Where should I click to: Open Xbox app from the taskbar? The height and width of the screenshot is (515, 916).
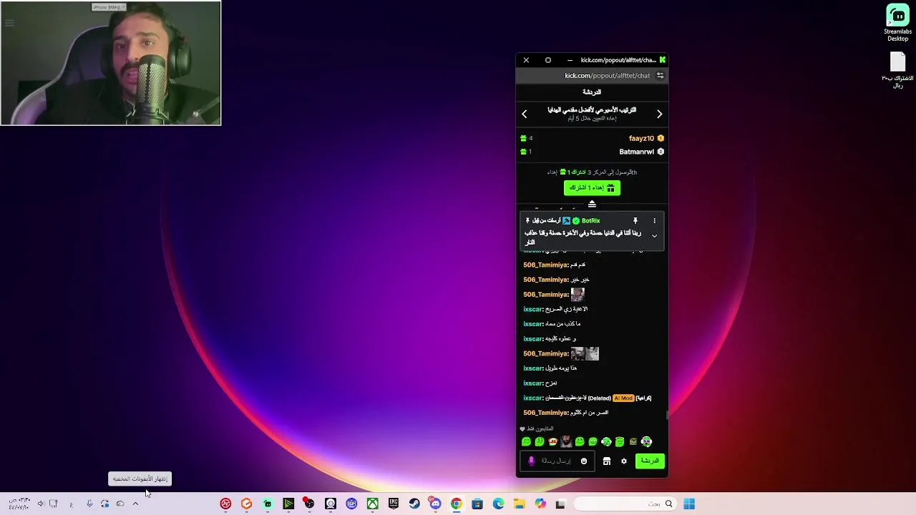click(372, 504)
